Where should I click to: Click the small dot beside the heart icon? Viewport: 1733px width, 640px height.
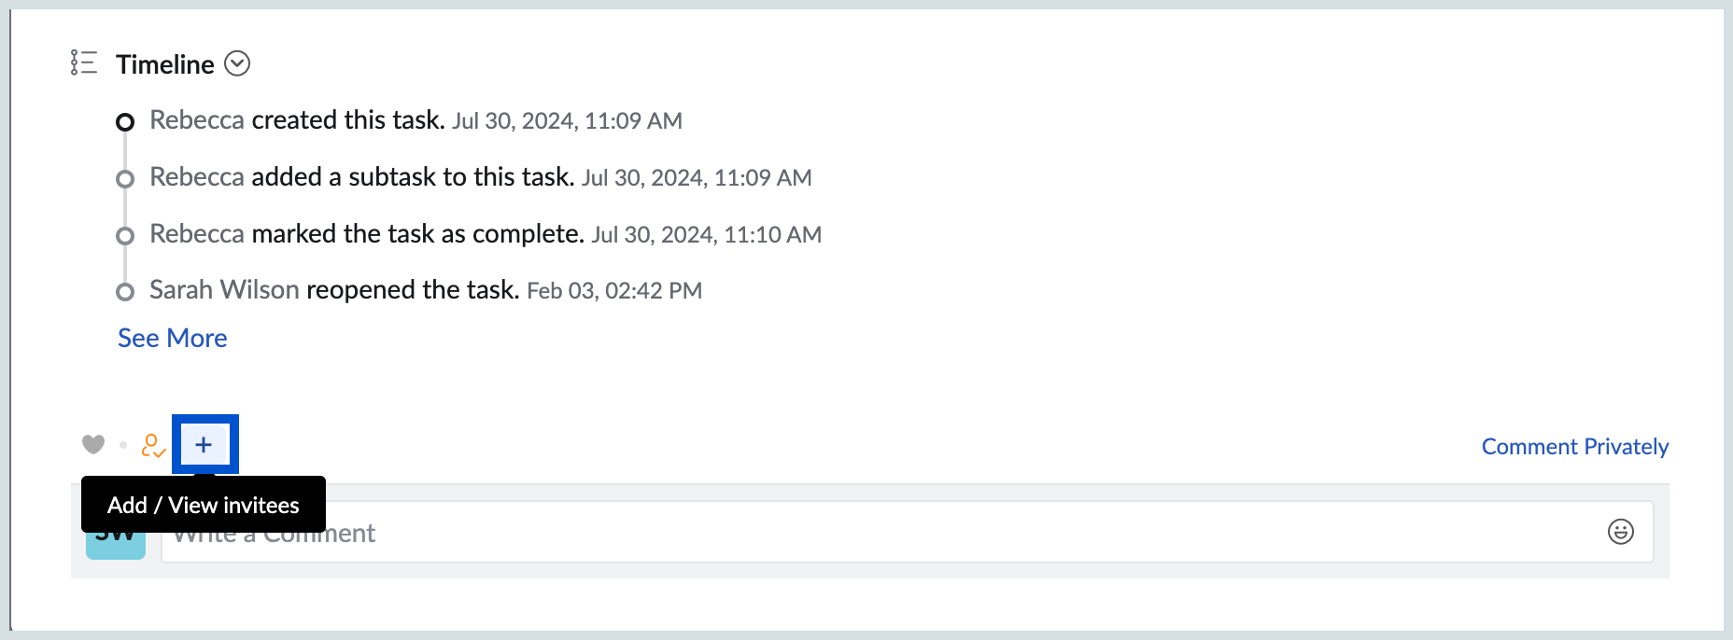(x=122, y=445)
